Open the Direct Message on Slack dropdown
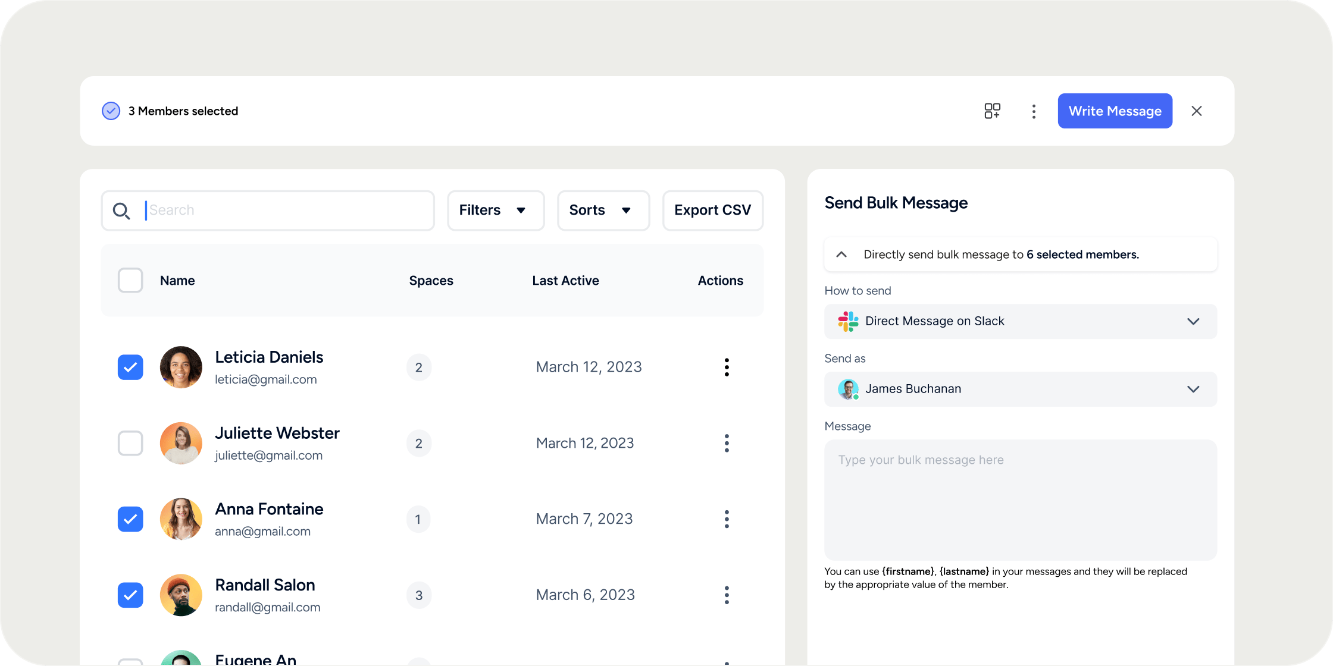Image resolution: width=1333 pixels, height=666 pixels. [1021, 322]
